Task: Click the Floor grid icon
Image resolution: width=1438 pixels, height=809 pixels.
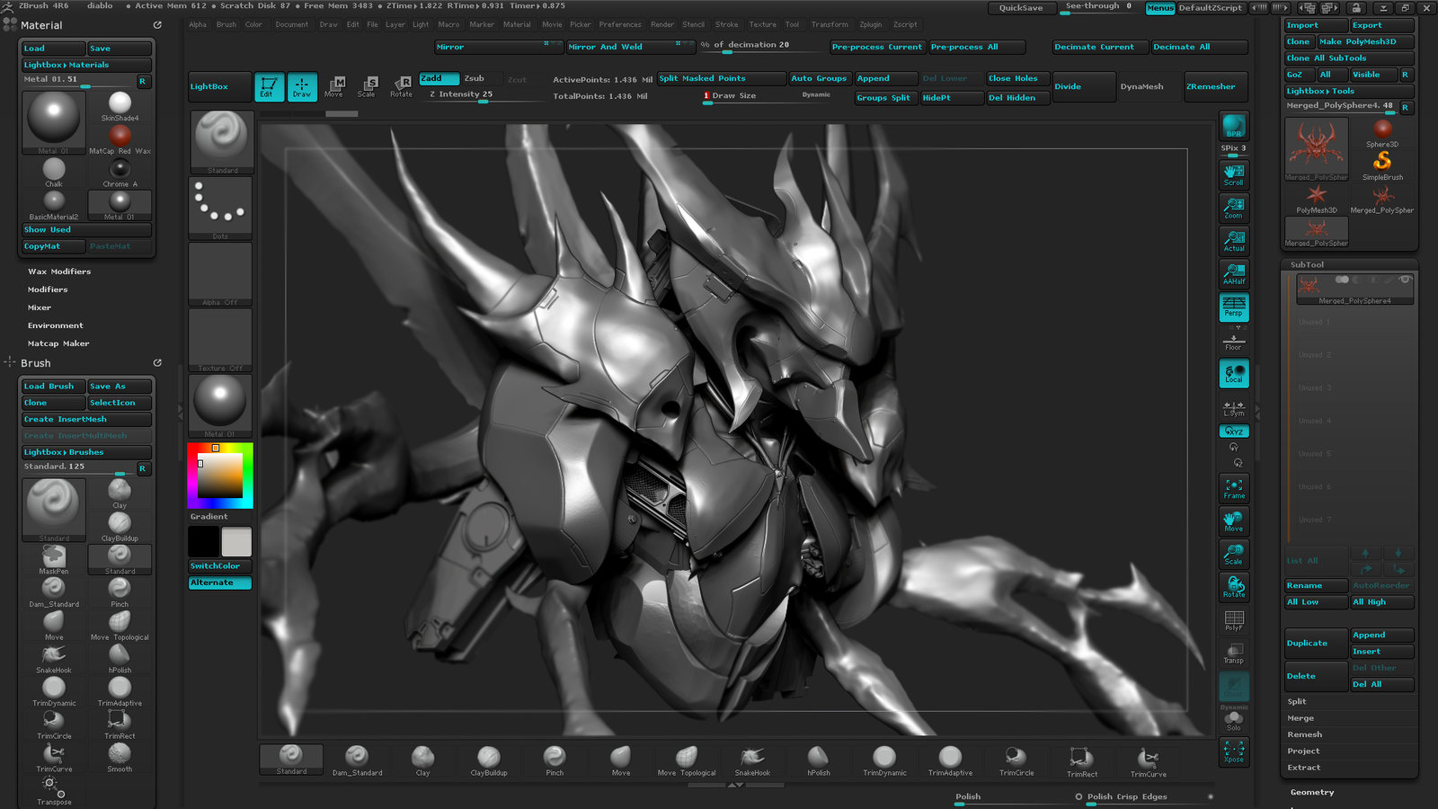Action: click(x=1234, y=342)
